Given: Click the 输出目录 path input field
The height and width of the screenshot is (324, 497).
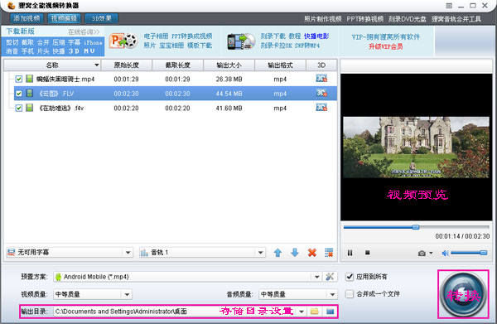Looking at the screenshot, I should 176,312.
